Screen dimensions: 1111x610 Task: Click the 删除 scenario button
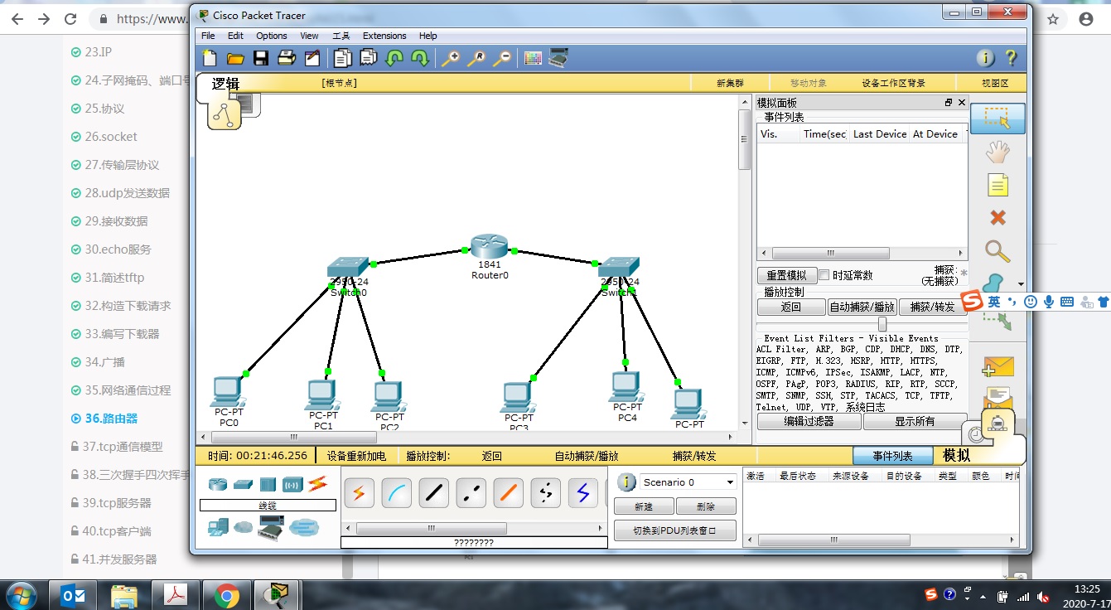706,506
